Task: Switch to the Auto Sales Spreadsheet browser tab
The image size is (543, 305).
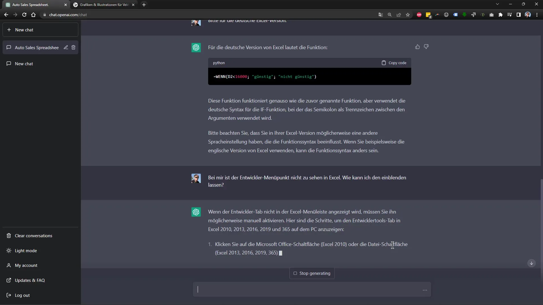Action: click(x=34, y=5)
